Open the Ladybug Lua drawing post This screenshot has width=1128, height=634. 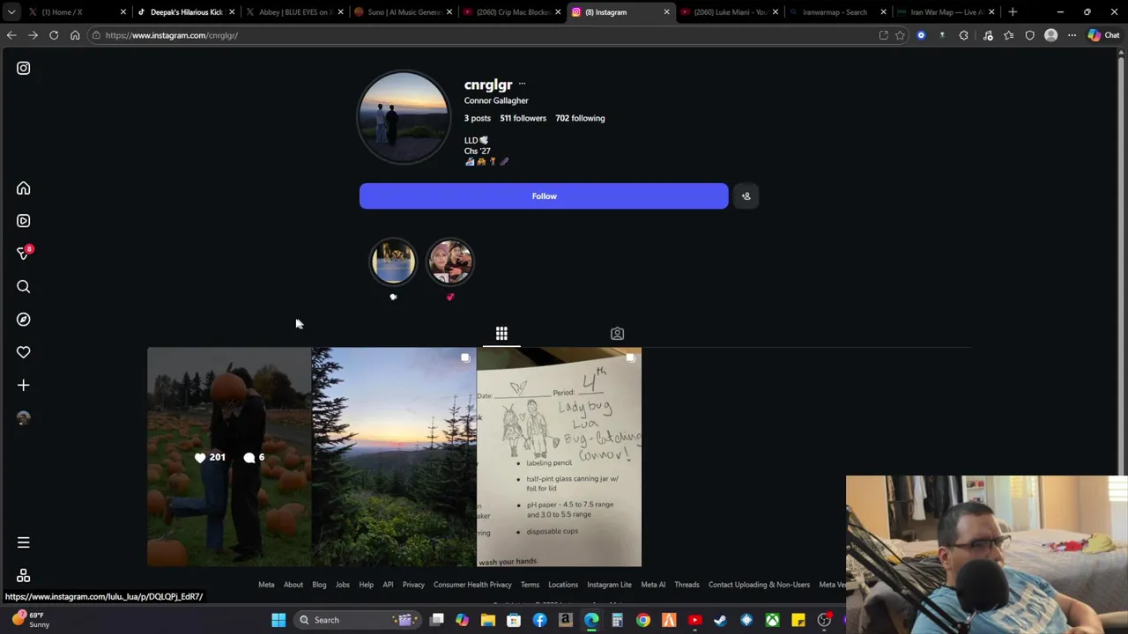coord(560,457)
